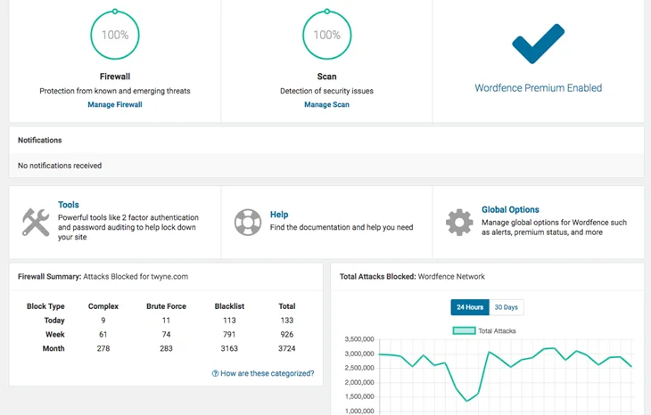The height and width of the screenshot is (415, 651).
Task: Click the Global Options gear icon
Action: pyautogui.click(x=459, y=223)
